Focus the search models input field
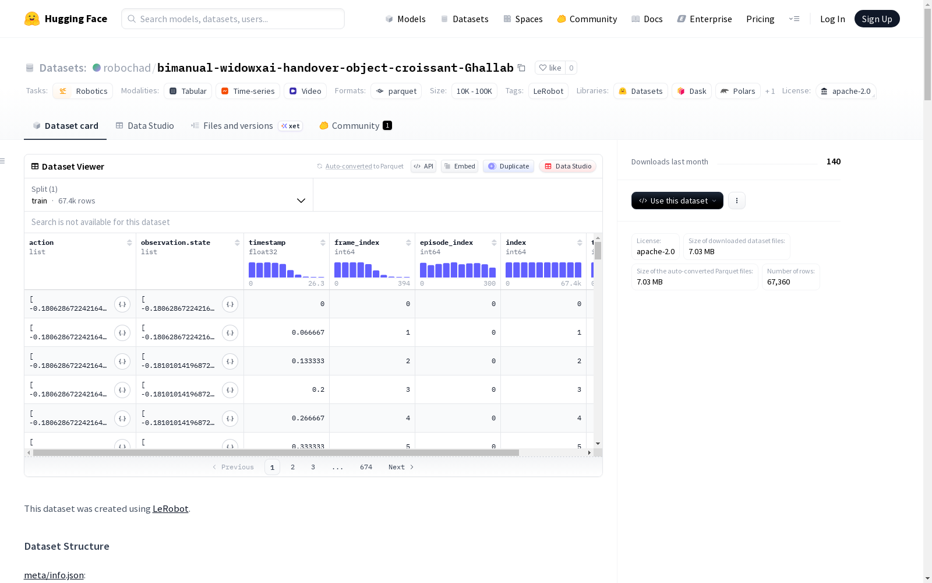This screenshot has width=932, height=583. (x=233, y=19)
